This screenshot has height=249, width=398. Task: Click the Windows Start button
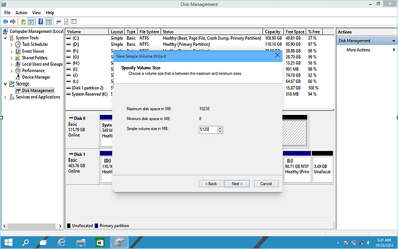(x=8, y=242)
